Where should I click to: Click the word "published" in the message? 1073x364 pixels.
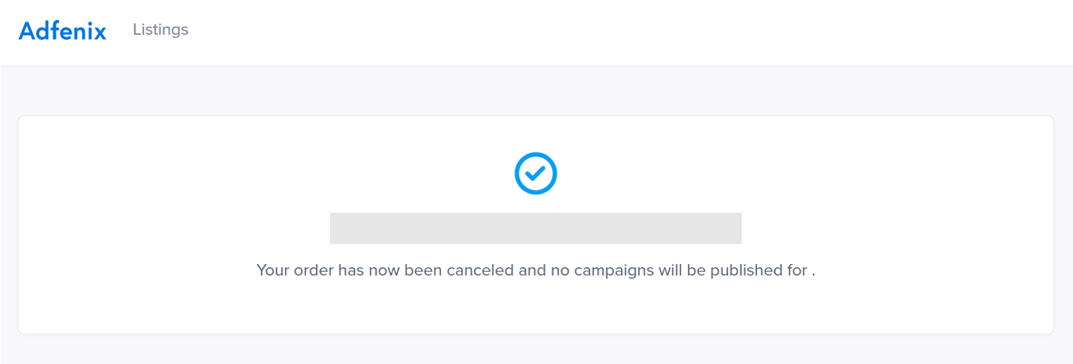tap(746, 271)
